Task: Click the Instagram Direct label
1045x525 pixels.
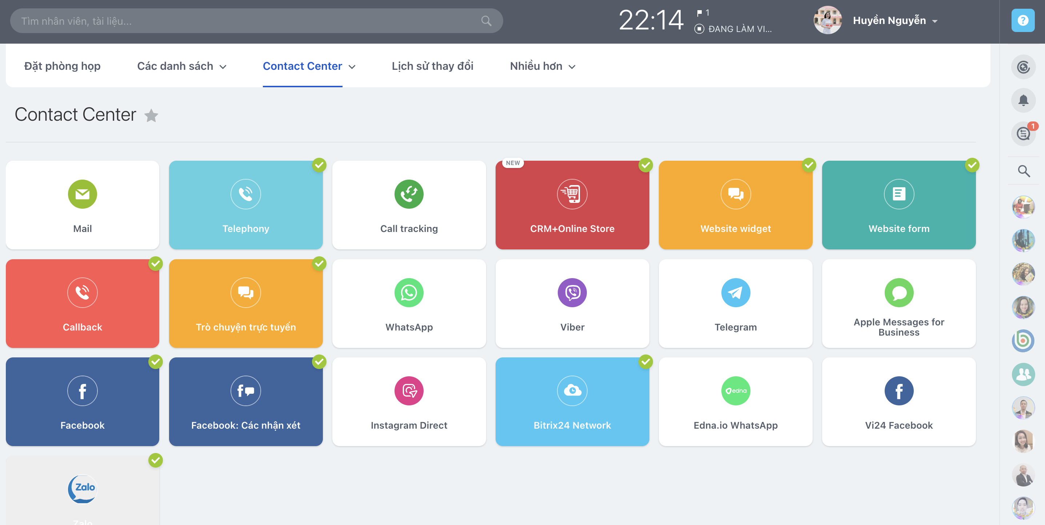Action: pyautogui.click(x=409, y=426)
